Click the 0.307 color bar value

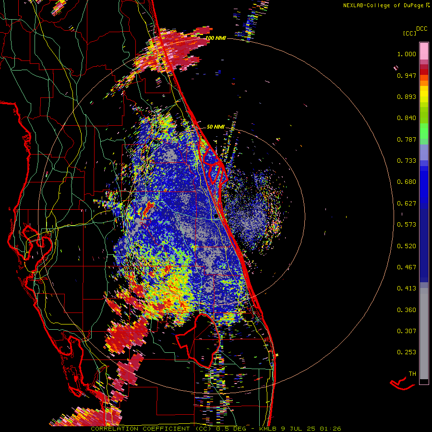[407, 331]
